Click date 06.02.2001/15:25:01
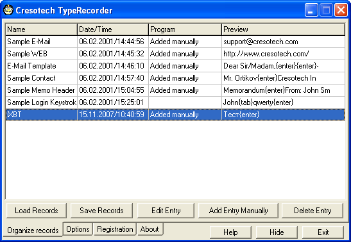Screen dimensions: 351x242 pyautogui.click(x=111, y=102)
